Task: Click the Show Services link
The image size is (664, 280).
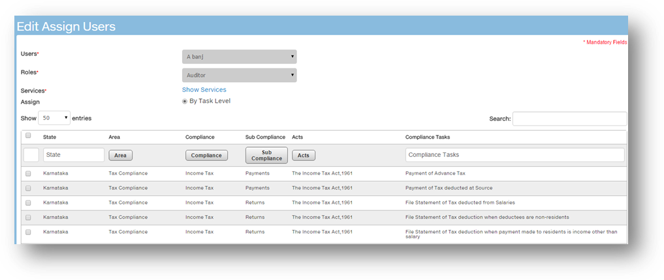Action: (204, 90)
